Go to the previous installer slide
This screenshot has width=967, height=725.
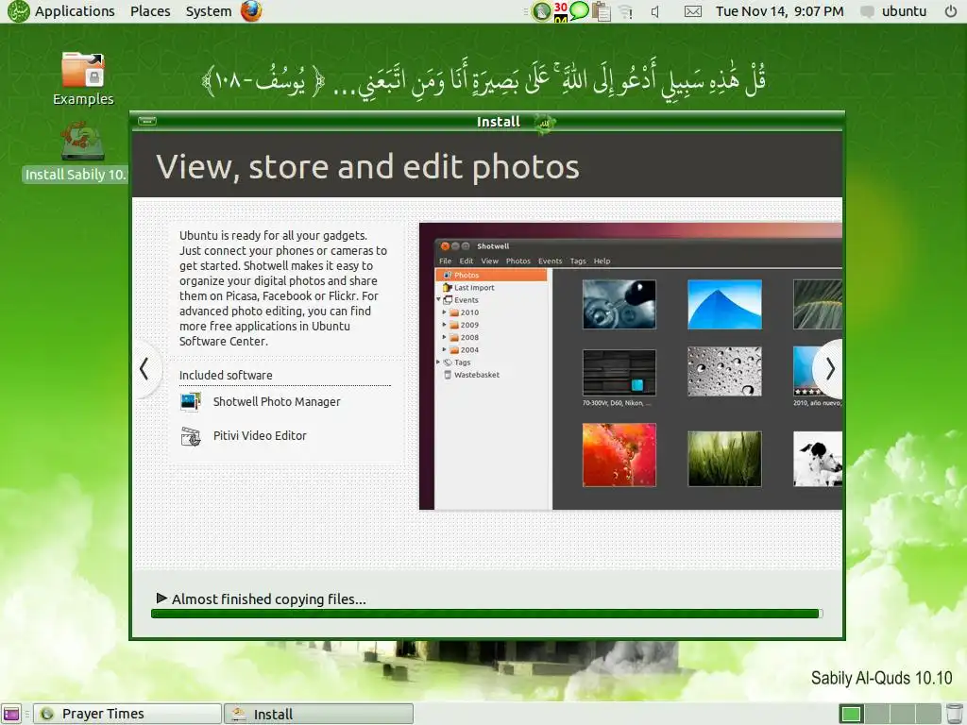point(144,369)
